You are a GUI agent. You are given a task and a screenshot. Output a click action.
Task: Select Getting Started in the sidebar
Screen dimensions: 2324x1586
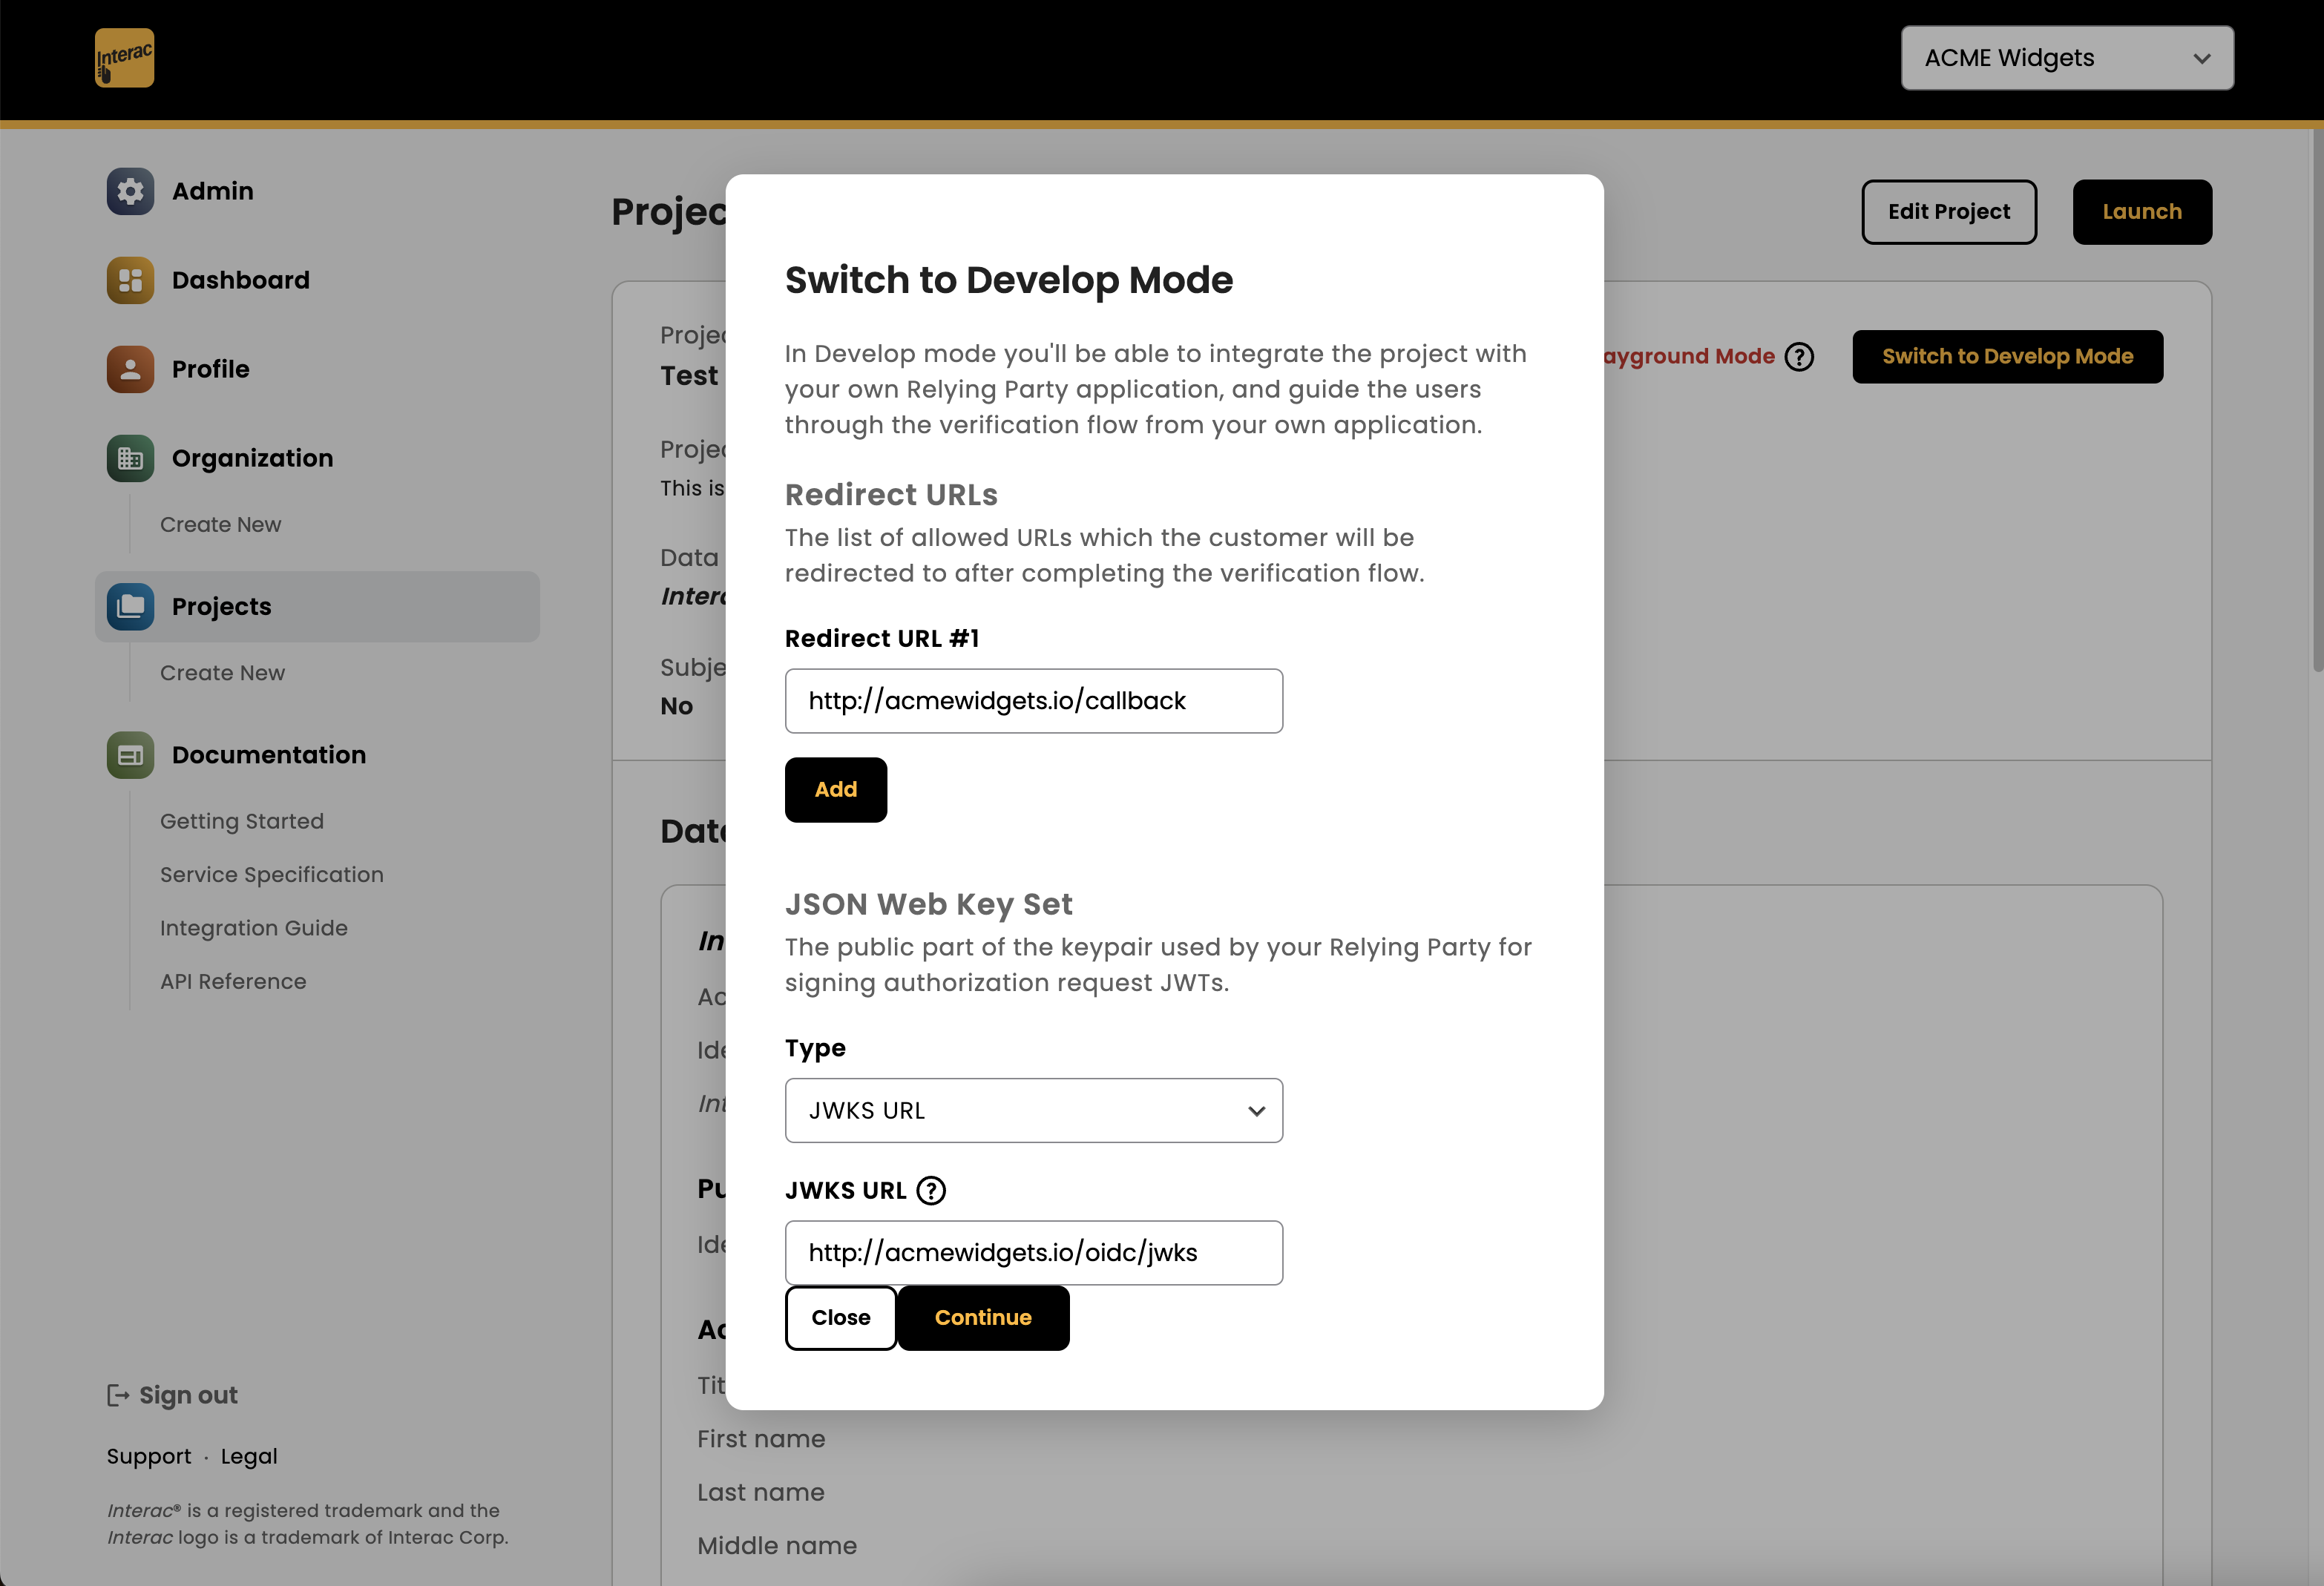[x=241, y=821]
